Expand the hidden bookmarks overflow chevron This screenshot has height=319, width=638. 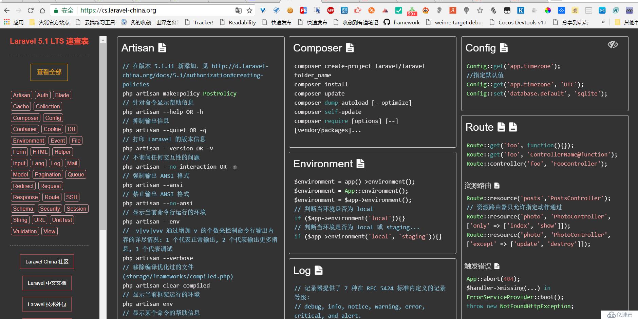(603, 22)
